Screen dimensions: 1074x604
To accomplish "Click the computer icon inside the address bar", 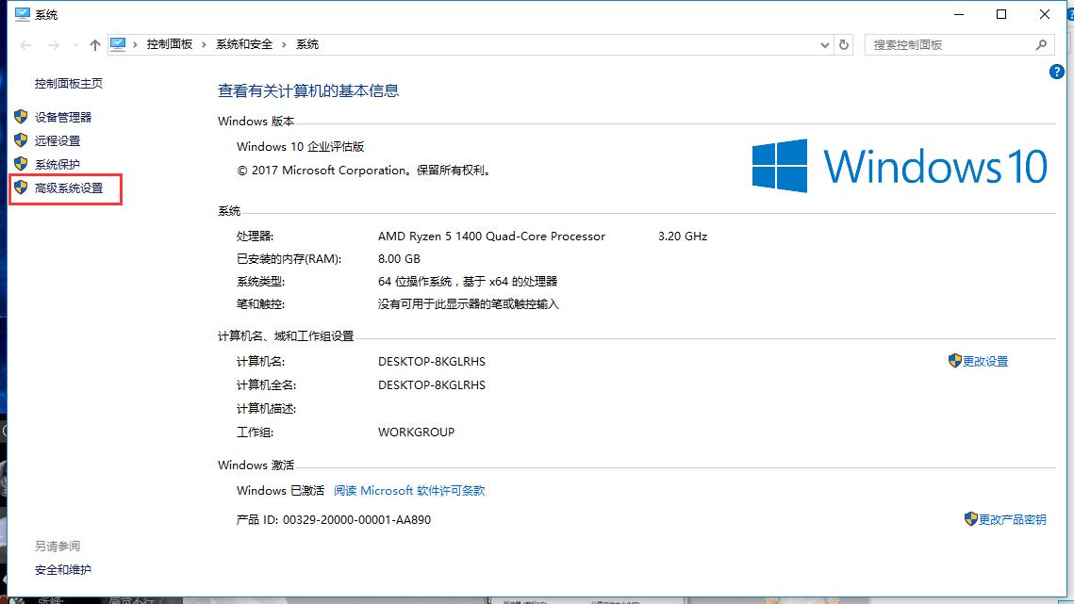I will coord(118,43).
